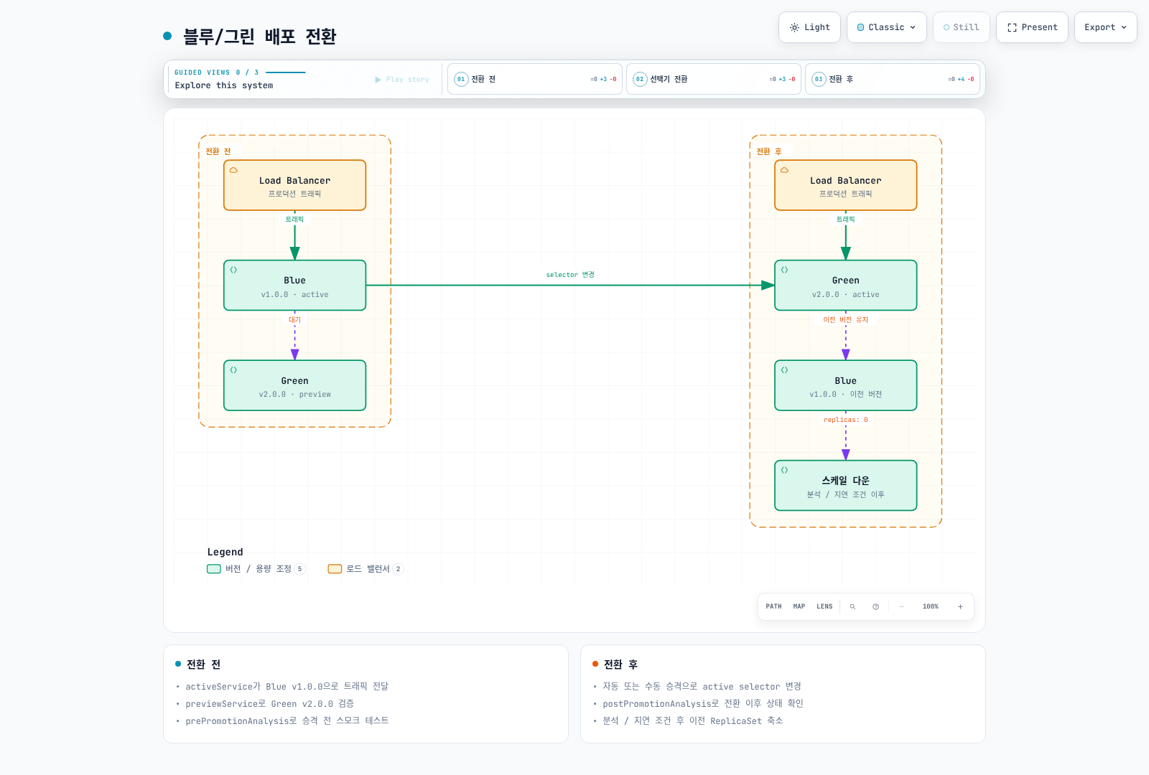Image resolution: width=1149 pixels, height=775 pixels.
Task: Click the sun icon in Light button
Action: pyautogui.click(x=794, y=27)
